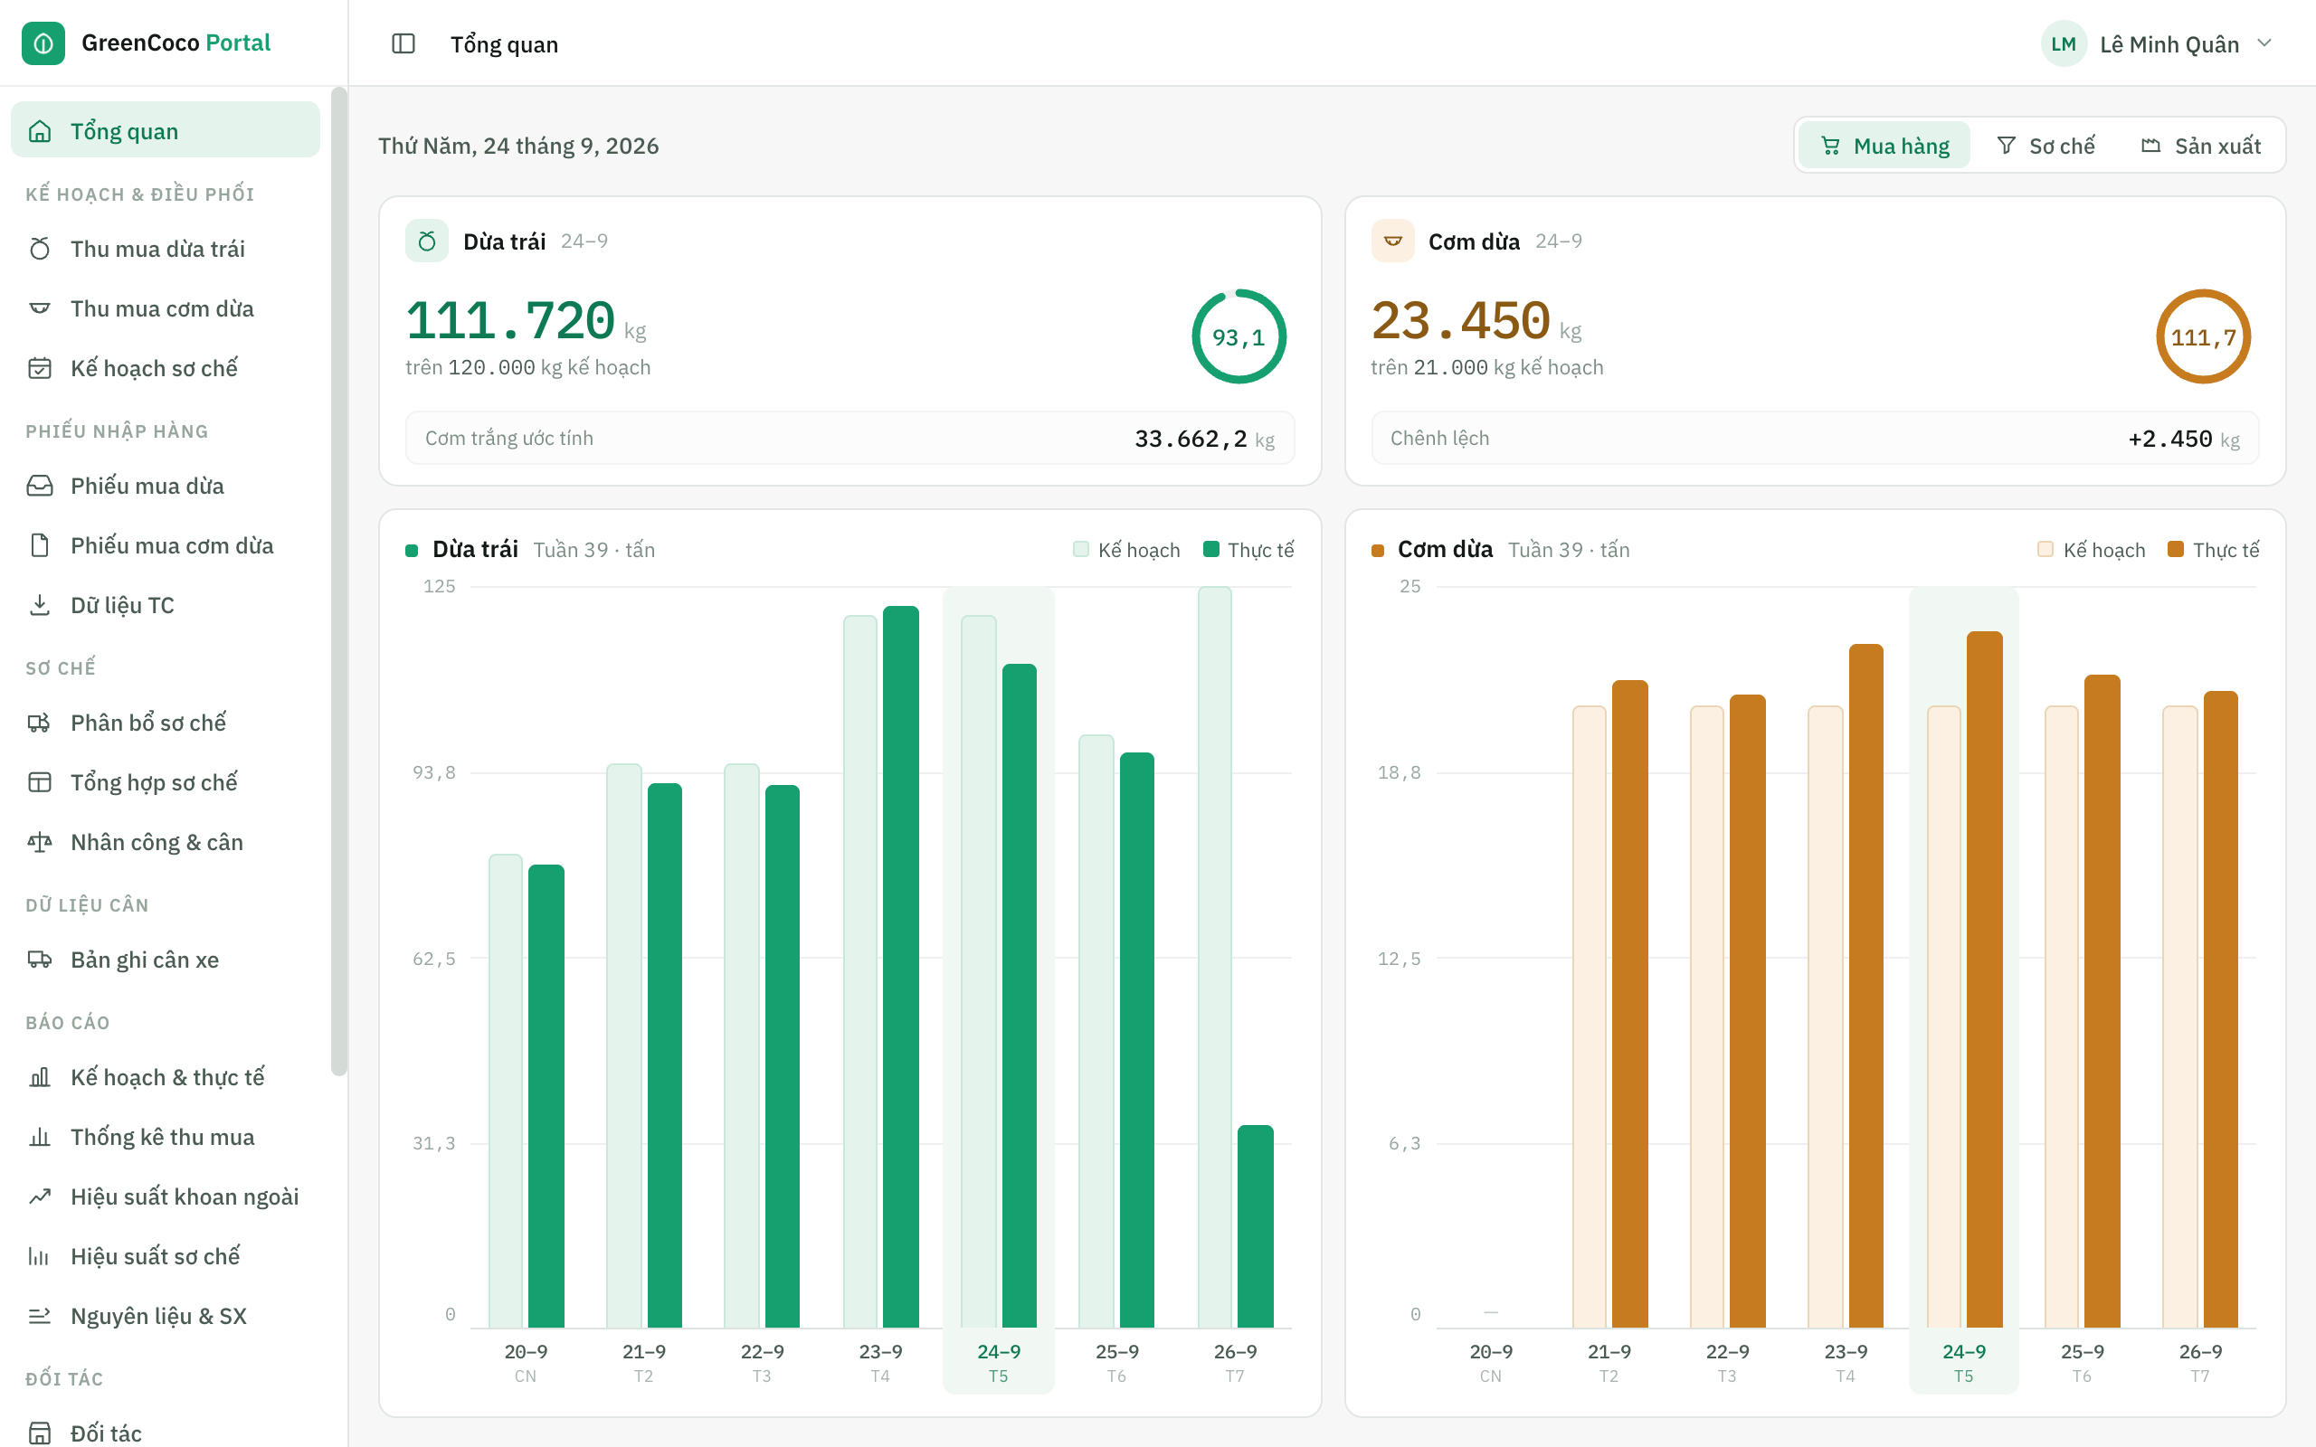Viewport: 2316px width, 1447px height.
Task: Click the sidebar vertical scrollbar
Action: 338,581
